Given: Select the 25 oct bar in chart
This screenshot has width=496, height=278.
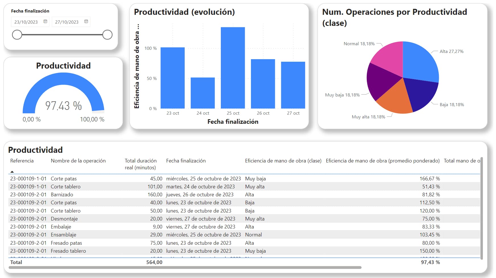Looking at the screenshot, I should pyautogui.click(x=233, y=68).
